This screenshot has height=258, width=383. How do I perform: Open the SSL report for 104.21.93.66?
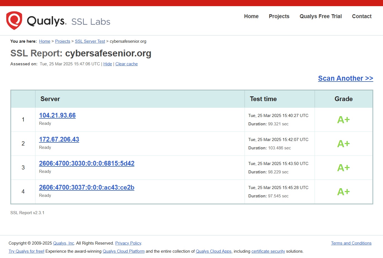click(57, 115)
